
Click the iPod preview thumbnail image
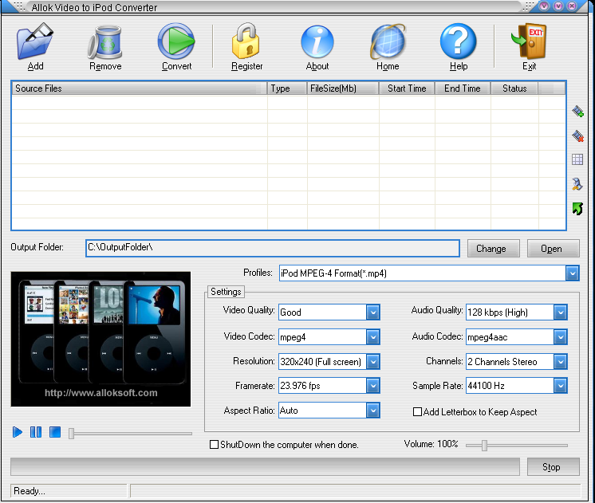tap(100, 339)
